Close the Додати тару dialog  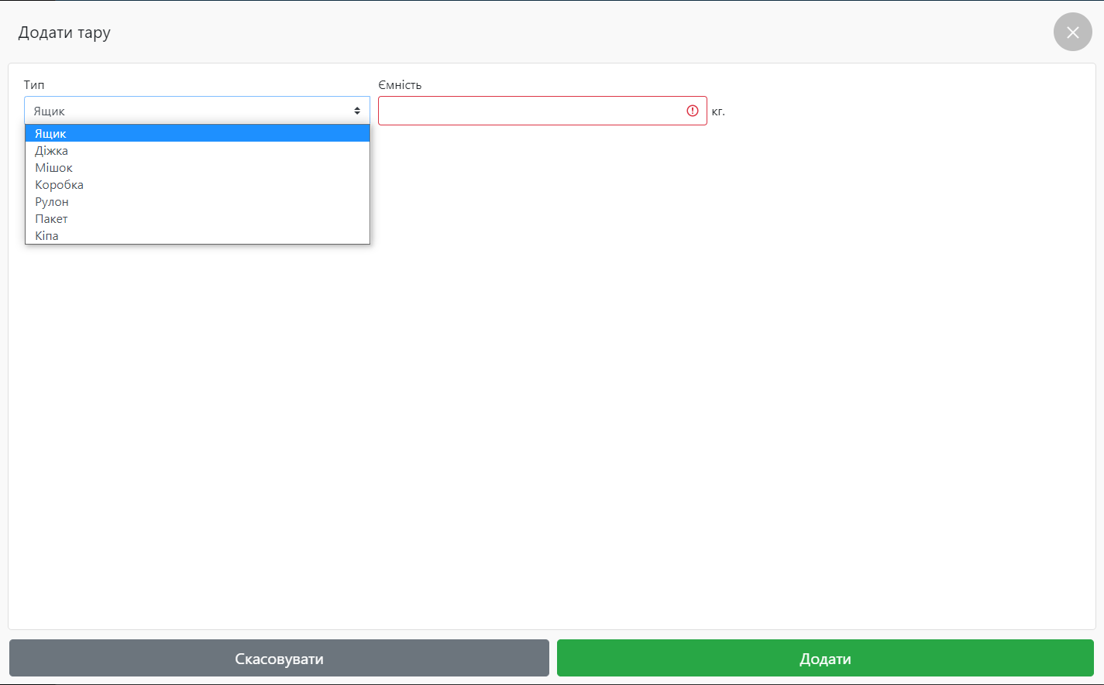1072,33
